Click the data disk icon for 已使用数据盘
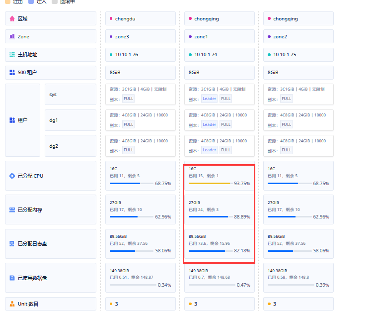 click(12, 278)
